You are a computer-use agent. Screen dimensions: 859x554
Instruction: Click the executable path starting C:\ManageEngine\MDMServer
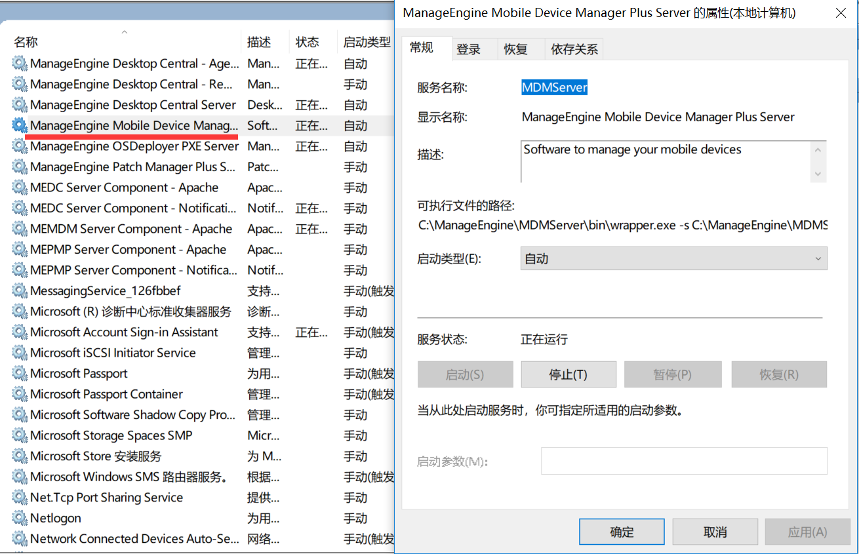(x=623, y=225)
